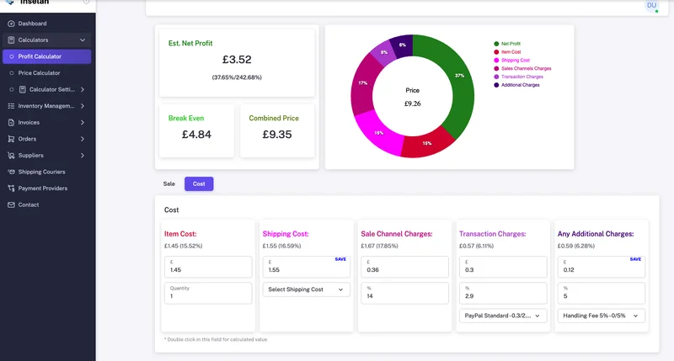Open the PayPal Standard transaction dropdown
This screenshot has height=361, width=674.
[x=502, y=316]
